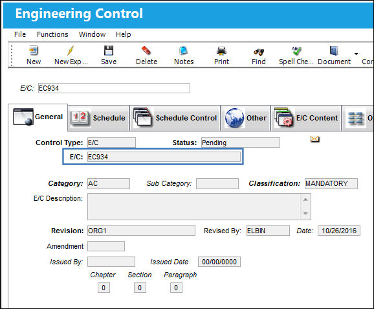Image resolution: width=374 pixels, height=309 pixels.
Task: Click the Document toolbar icon
Action: [334, 51]
